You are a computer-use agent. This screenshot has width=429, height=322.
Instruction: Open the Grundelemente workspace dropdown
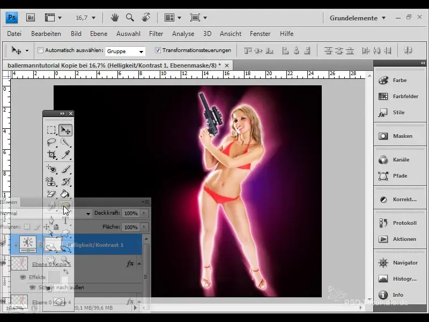pos(357,18)
